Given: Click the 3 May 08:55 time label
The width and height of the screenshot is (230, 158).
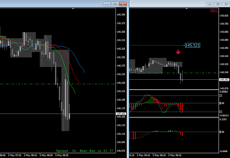Looking at the screenshot, I should click(46, 155).
